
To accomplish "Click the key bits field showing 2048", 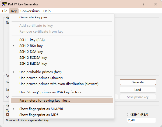I will click(141, 120).
